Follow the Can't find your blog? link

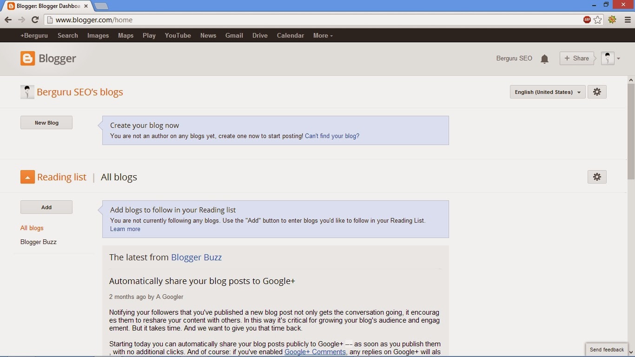332,136
